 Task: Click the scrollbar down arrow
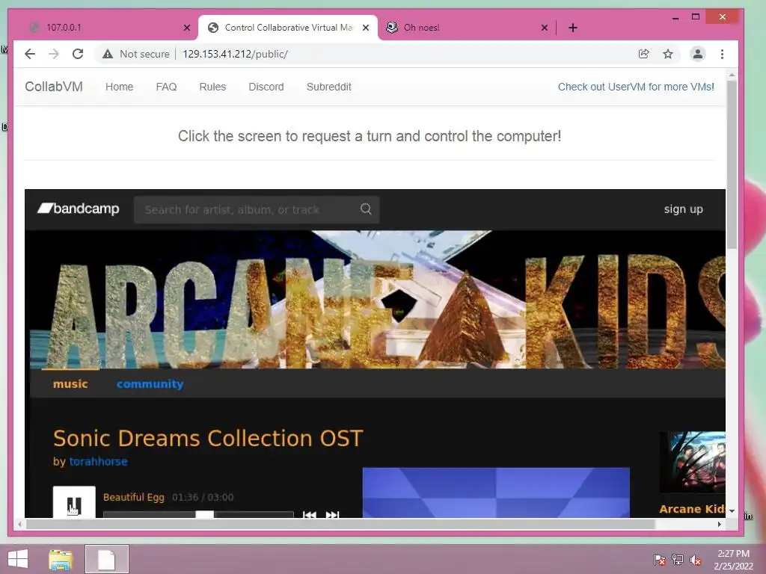click(x=732, y=510)
